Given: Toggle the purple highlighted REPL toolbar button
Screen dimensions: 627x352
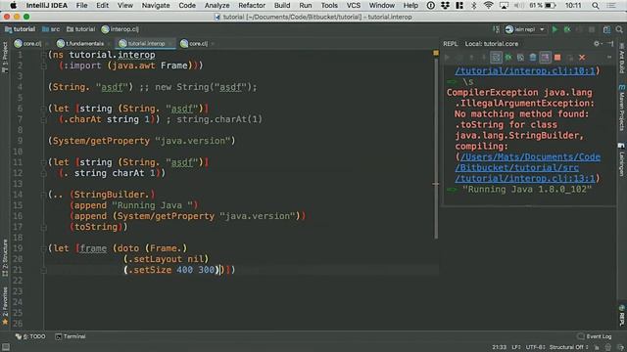Looking at the screenshot, I should point(545,58).
